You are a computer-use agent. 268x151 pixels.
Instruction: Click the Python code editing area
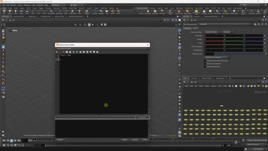pyautogui.click(x=103, y=84)
